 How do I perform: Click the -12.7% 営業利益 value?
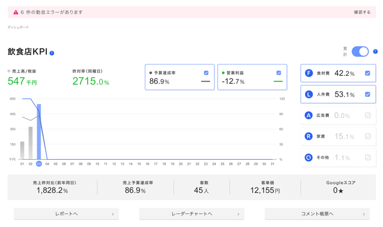point(233,81)
